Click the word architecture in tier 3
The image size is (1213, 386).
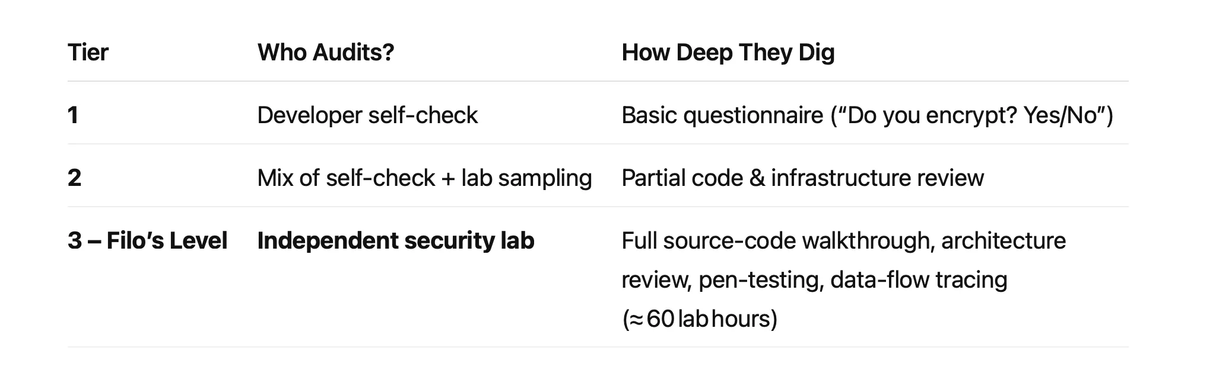pos(1003,241)
